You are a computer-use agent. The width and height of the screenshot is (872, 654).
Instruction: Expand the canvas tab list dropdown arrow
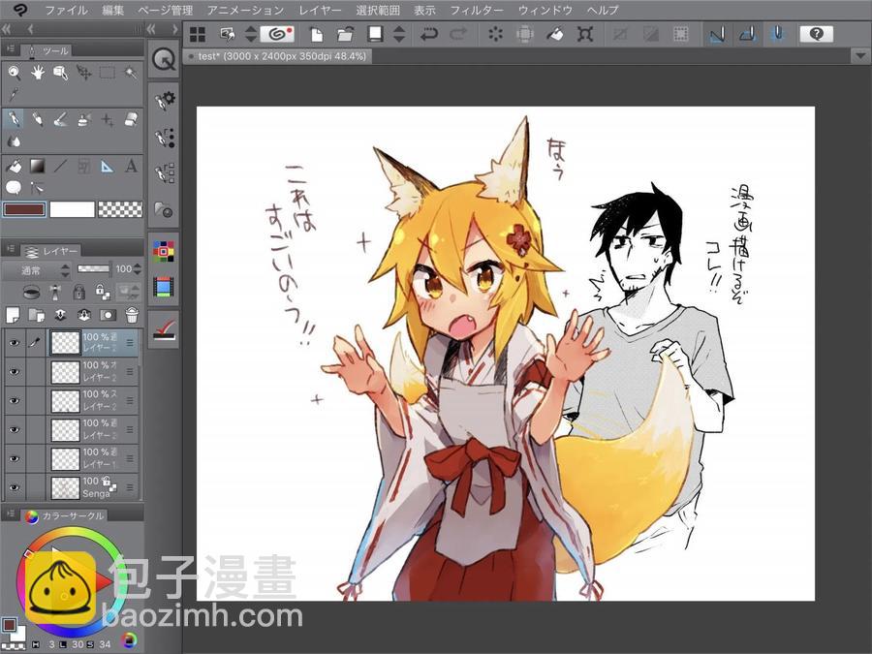click(860, 56)
